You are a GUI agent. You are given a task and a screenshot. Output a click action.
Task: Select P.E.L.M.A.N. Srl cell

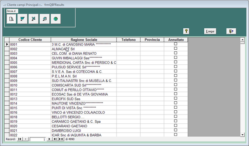(84, 76)
